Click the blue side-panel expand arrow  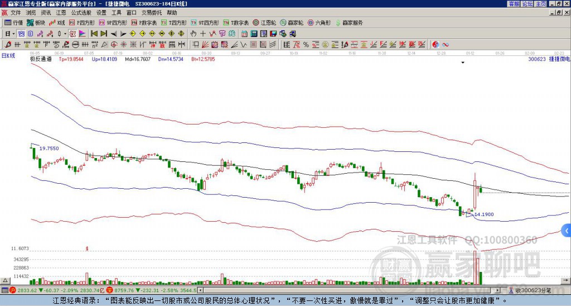click(567, 231)
